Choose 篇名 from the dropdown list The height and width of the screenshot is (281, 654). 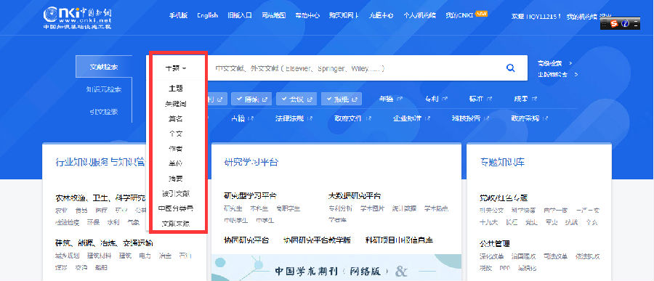coord(176,119)
